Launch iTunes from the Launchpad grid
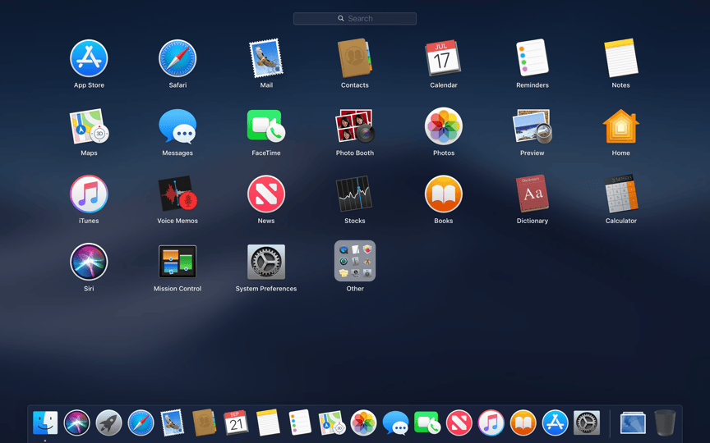The width and height of the screenshot is (710, 443). (89, 194)
